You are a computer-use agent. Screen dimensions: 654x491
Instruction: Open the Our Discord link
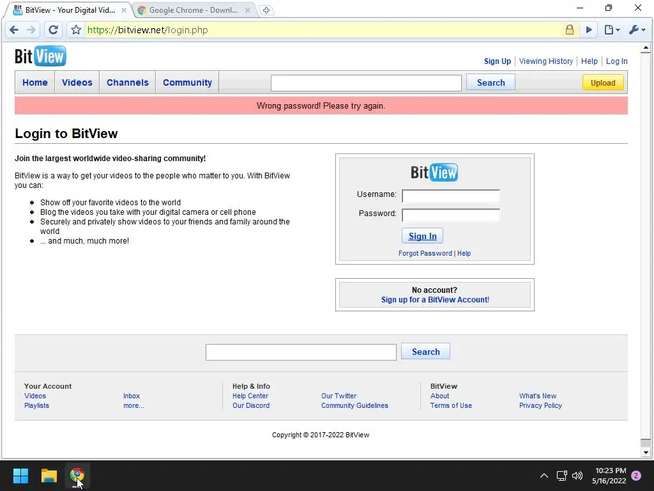[250, 405]
